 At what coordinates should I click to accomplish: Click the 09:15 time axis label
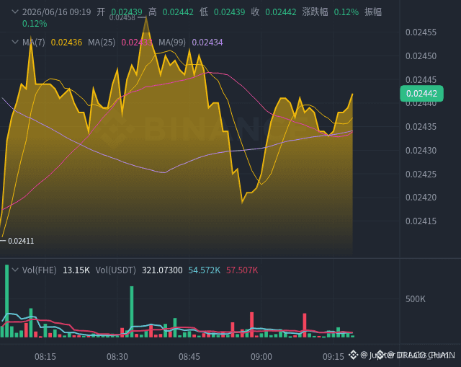pos(334,357)
